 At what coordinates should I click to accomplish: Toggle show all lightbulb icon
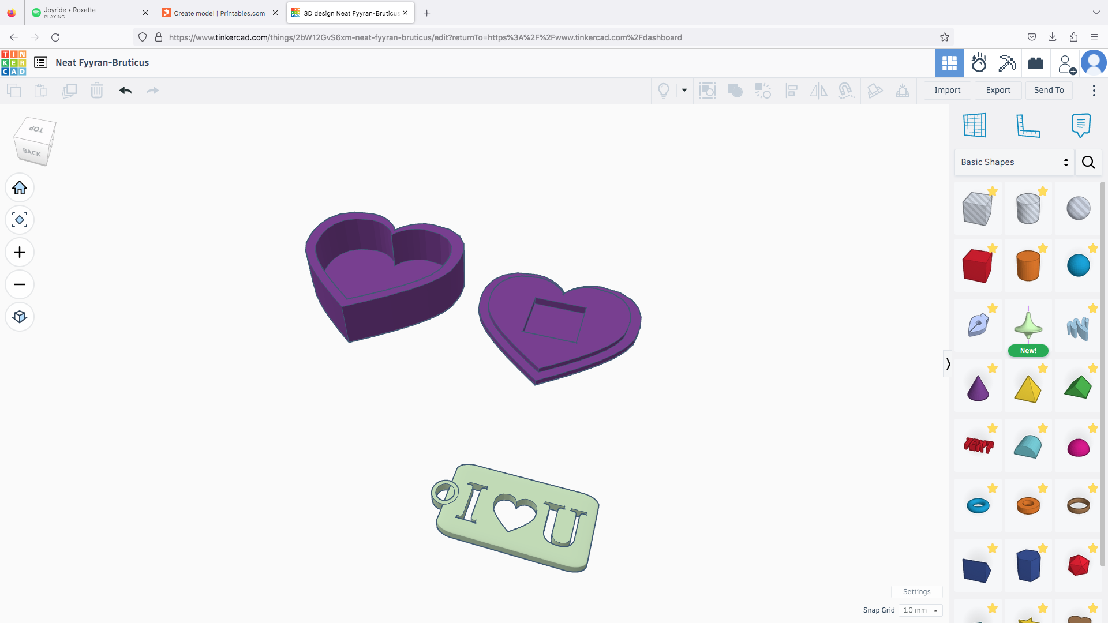coord(664,91)
